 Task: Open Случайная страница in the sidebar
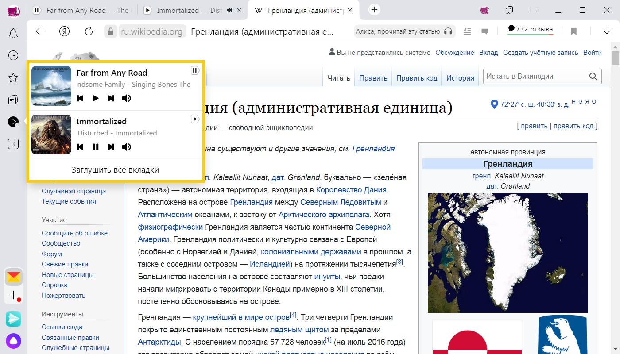click(74, 191)
